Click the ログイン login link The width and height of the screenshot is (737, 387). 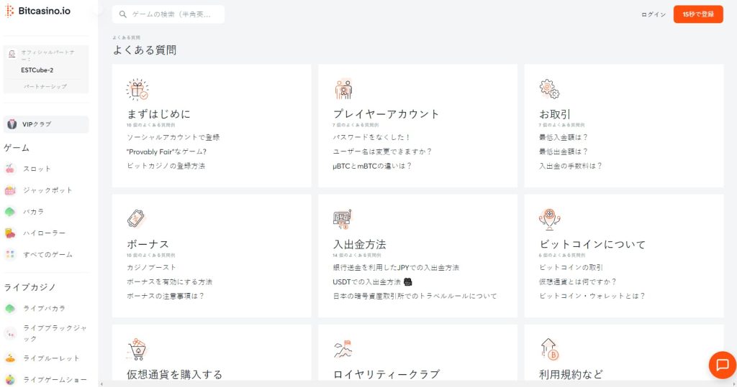click(653, 14)
